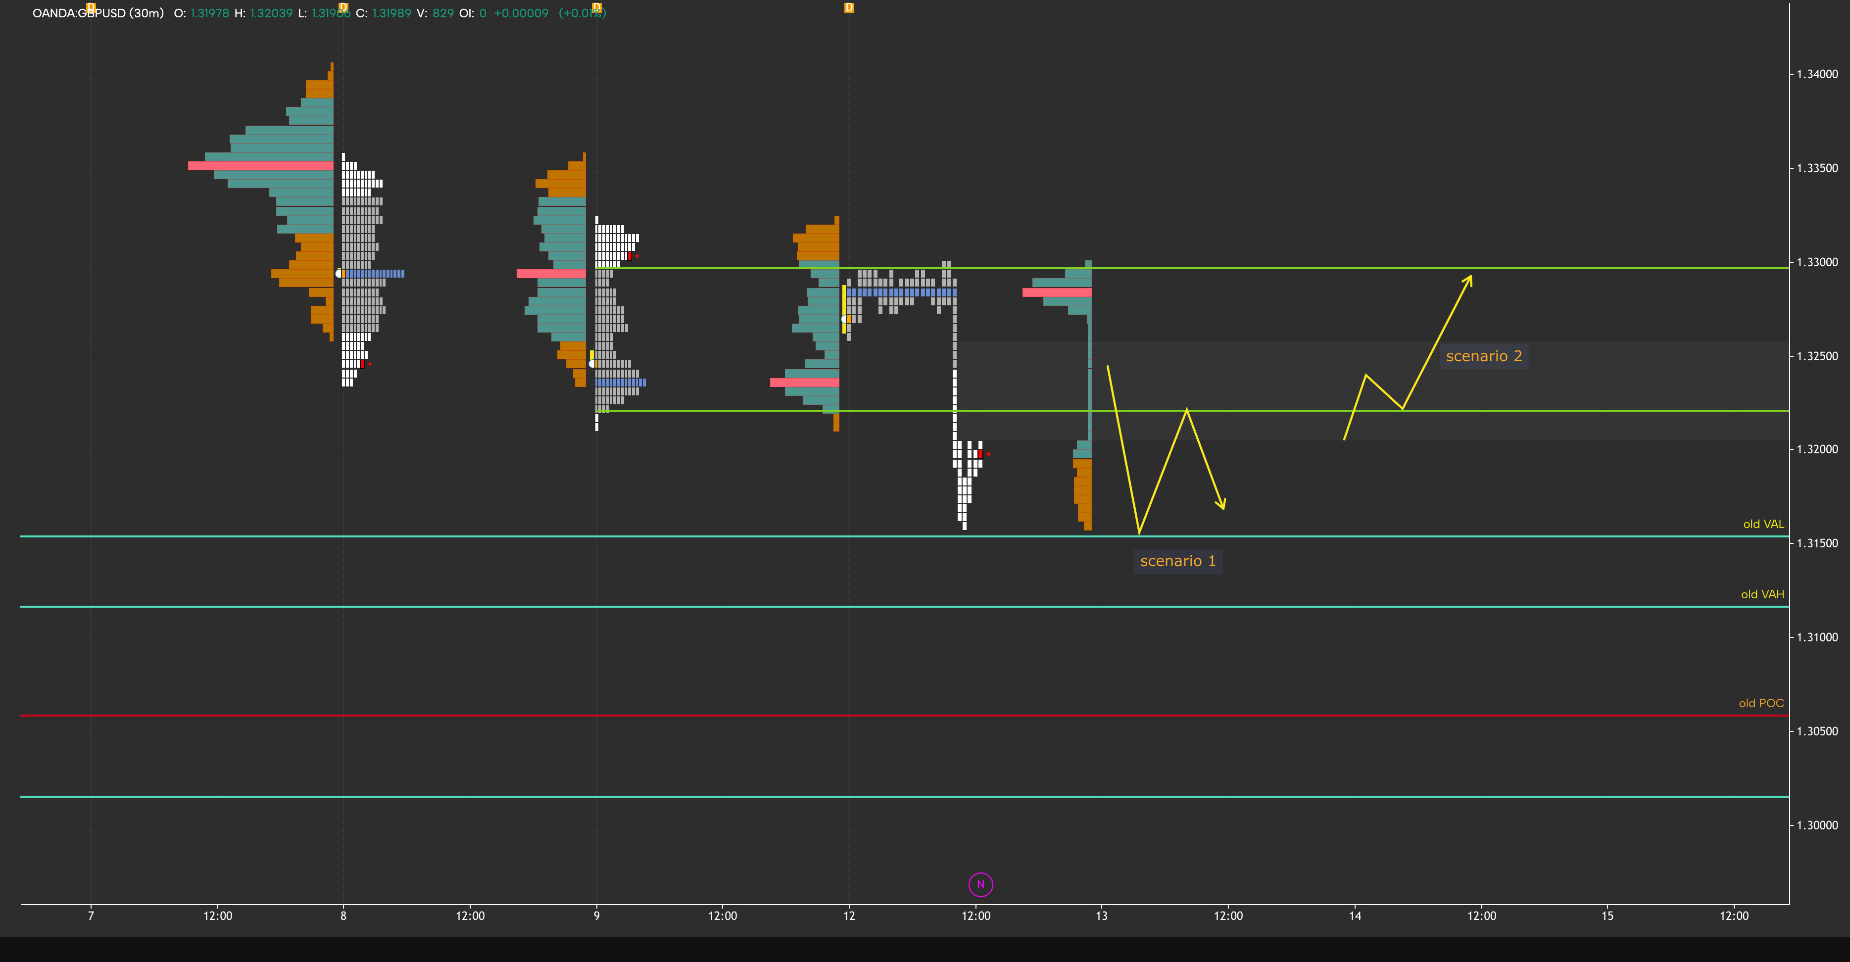Screen dimensions: 1850x962
Task: Select the scenario 1 text annotation
Action: 1178,561
